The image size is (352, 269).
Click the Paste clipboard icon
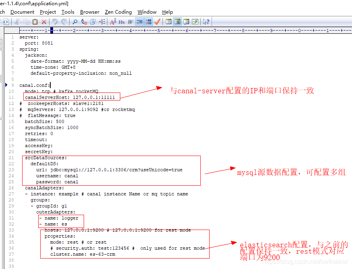[35, 22]
